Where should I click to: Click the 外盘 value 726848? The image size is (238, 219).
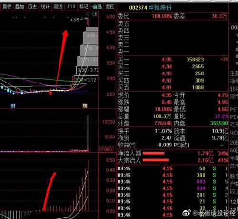(x=163, y=123)
